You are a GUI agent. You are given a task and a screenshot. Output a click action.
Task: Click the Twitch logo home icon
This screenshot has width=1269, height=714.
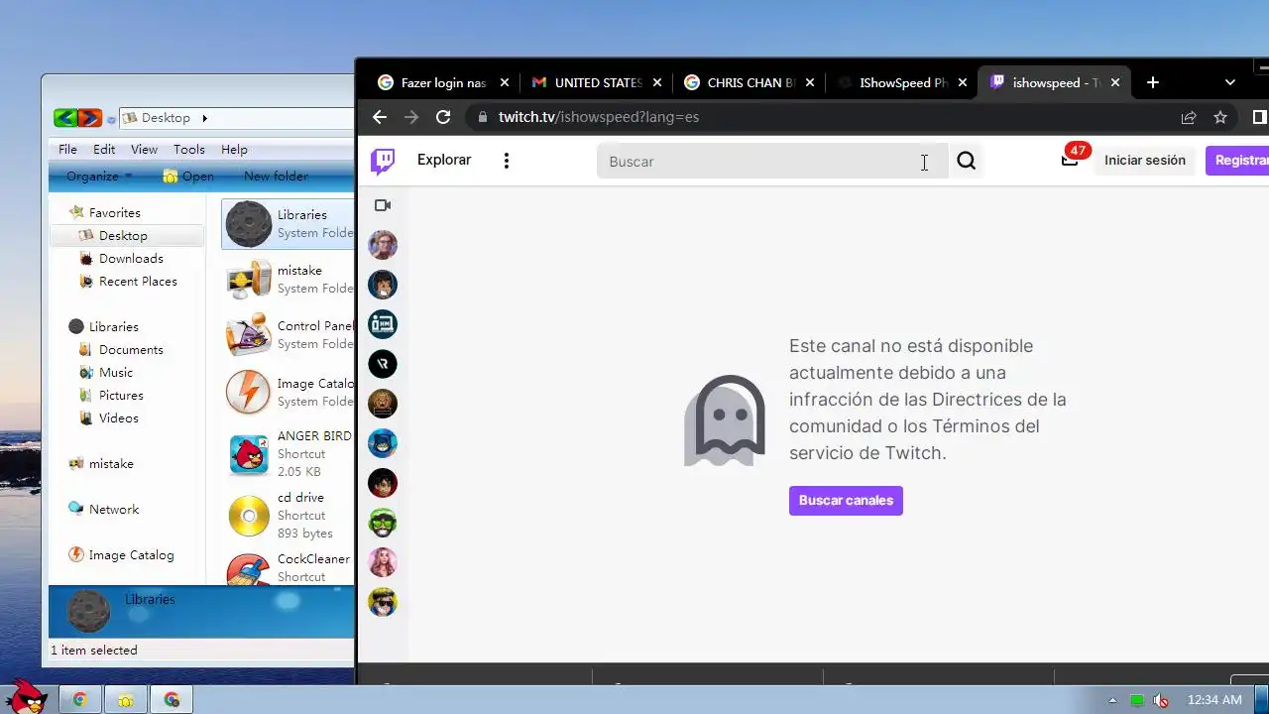click(x=383, y=161)
